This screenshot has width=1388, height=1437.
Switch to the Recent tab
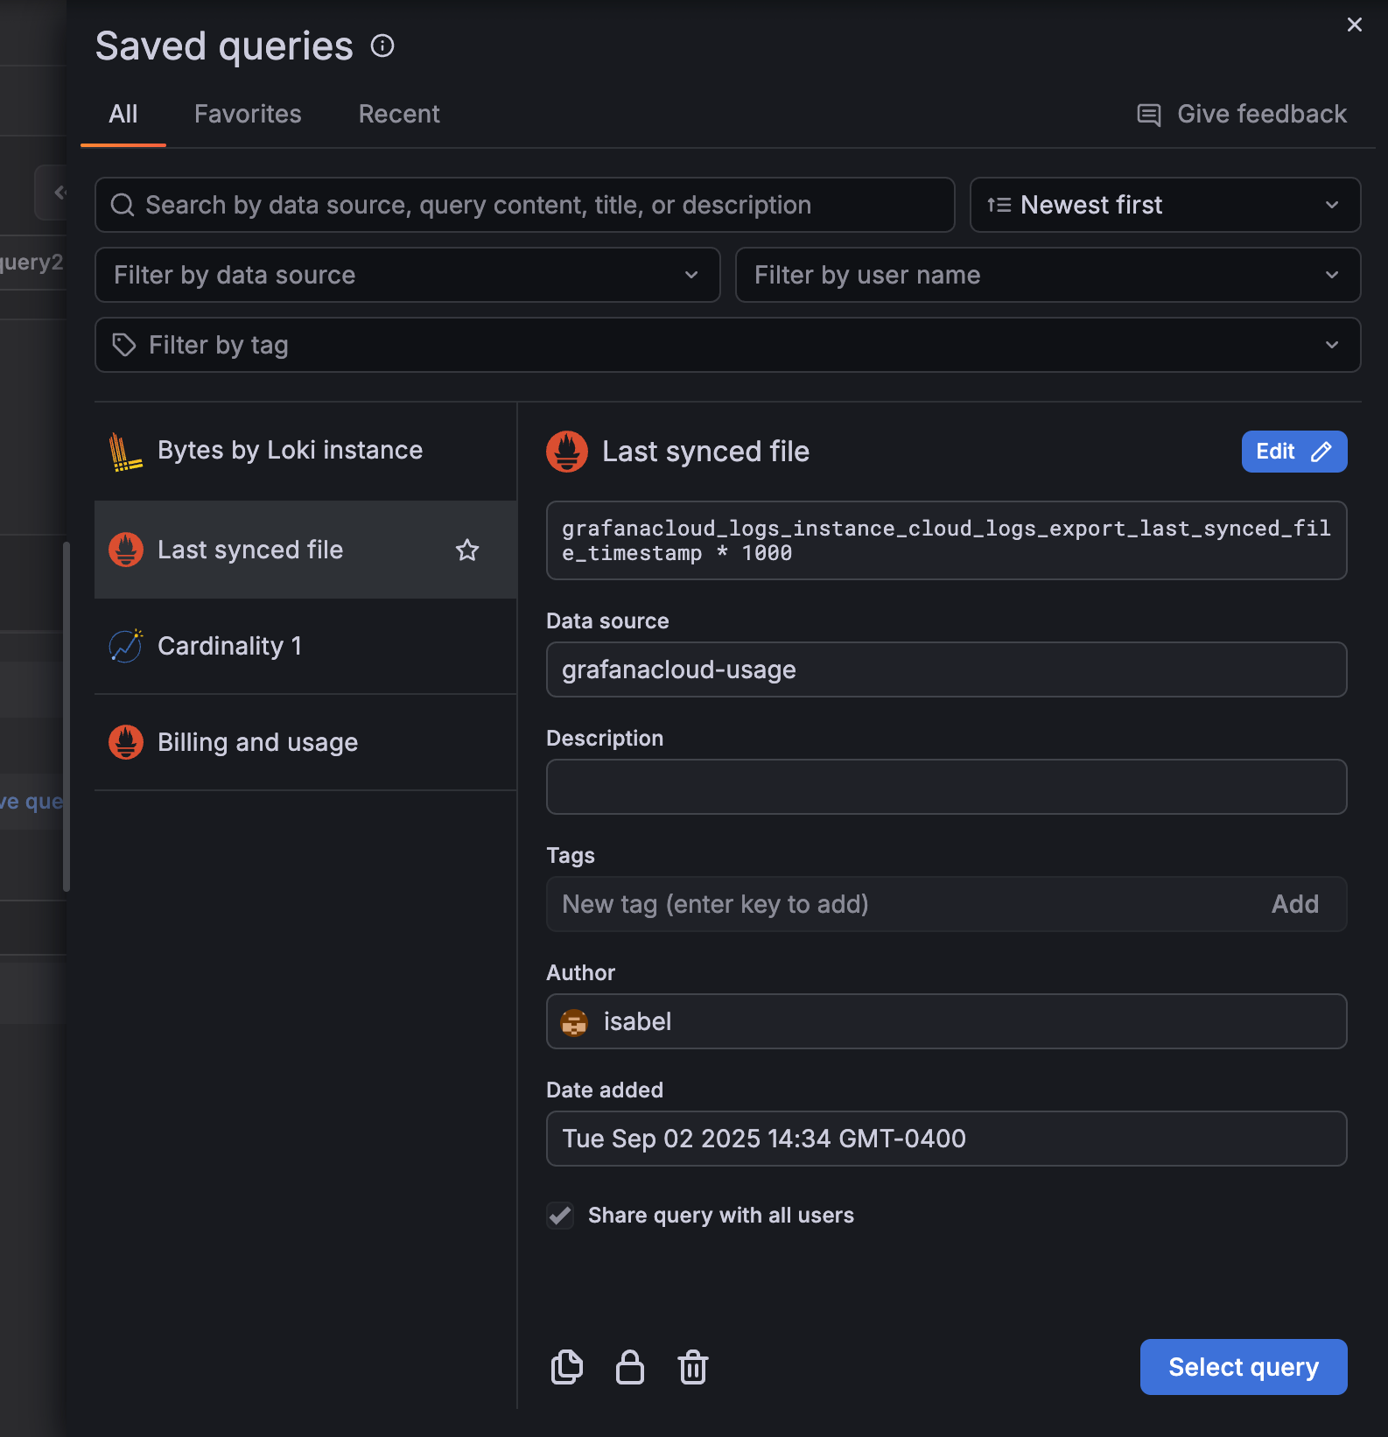coord(399,114)
